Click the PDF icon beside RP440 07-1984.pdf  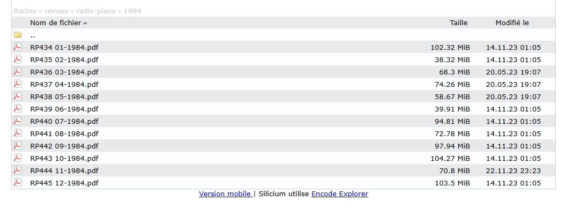click(18, 121)
